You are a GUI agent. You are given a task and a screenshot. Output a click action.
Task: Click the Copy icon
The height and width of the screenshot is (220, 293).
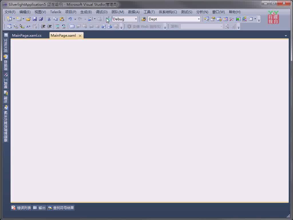coord(55,19)
